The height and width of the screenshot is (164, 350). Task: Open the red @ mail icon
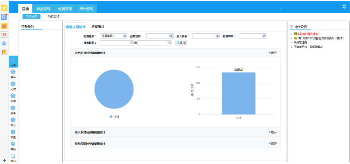pyautogui.click(x=4, y=35)
